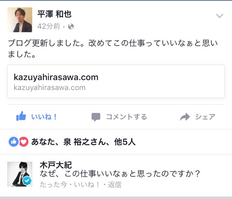Click the blue like reaction badge

(x=14, y=142)
